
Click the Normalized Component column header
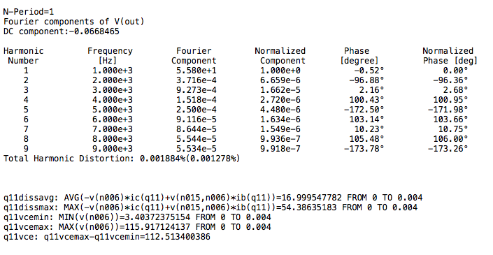(280, 56)
